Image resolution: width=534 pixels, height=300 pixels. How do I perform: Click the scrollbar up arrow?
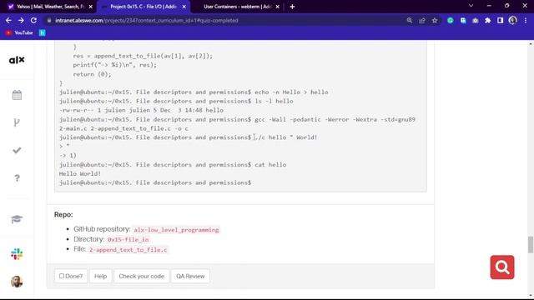[x=531, y=44]
